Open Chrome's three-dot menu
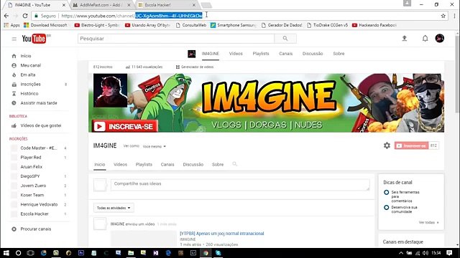Viewport: 460px width, 258px height. (454, 16)
